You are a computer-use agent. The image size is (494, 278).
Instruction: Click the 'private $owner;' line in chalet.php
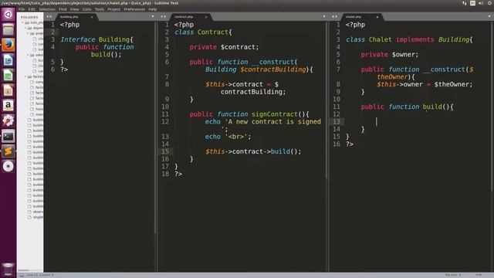[x=390, y=55]
